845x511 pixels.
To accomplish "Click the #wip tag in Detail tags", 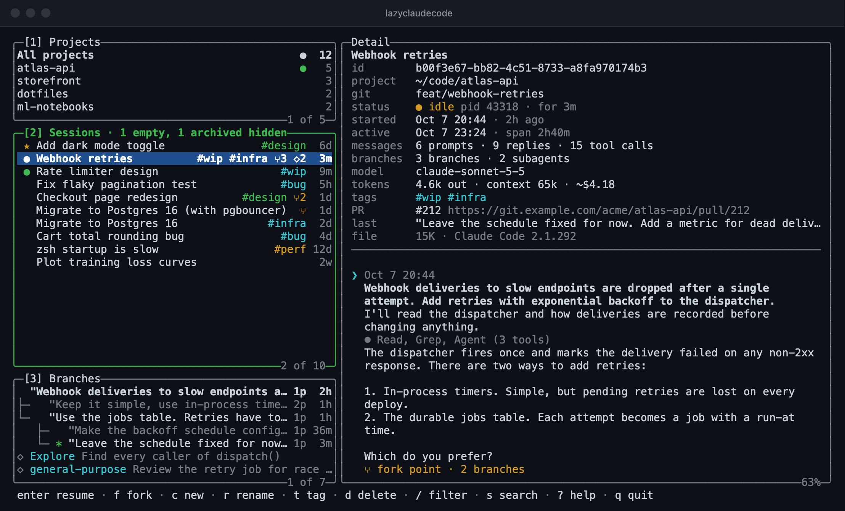I will click(x=428, y=198).
